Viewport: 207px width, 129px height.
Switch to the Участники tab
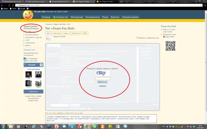tap(57, 33)
